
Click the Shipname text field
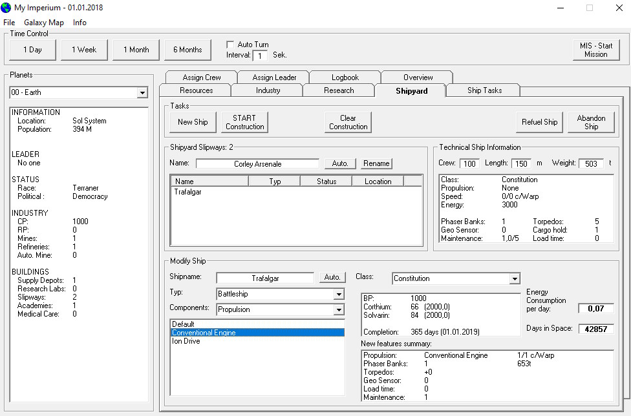266,278
